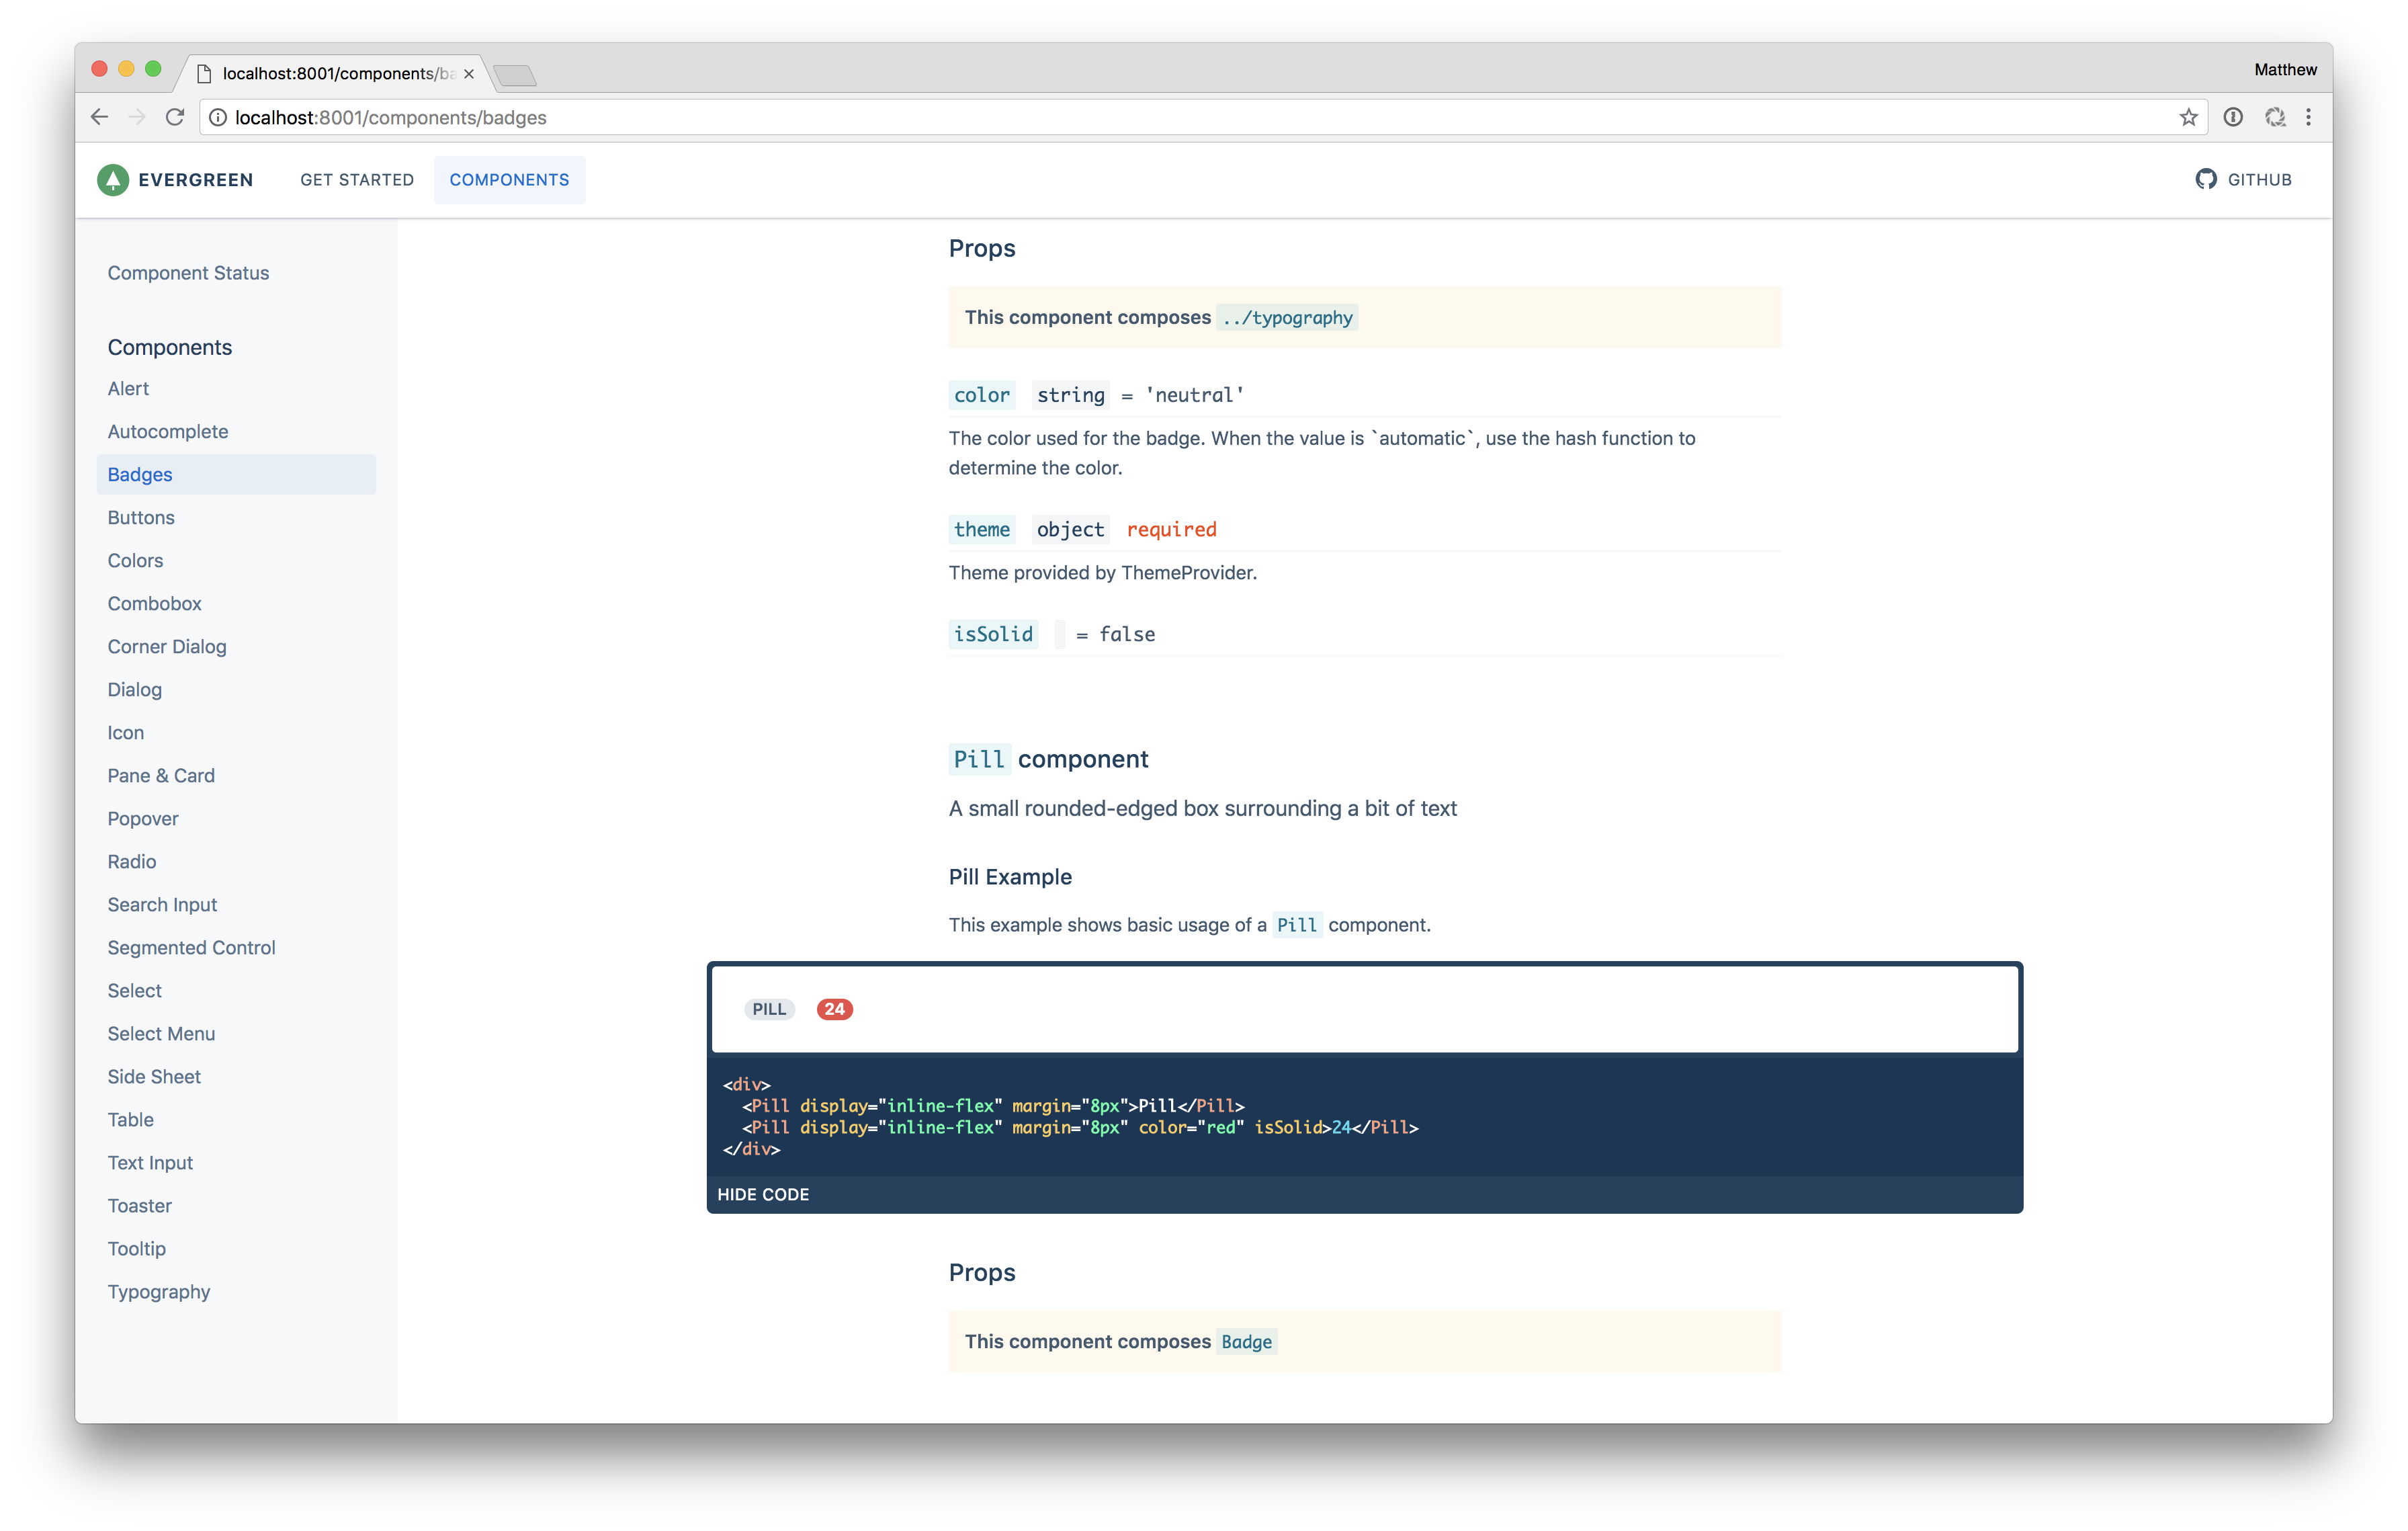Bookmark page with the star icon
Image resolution: width=2408 pixels, height=1531 pixels.
2188,117
